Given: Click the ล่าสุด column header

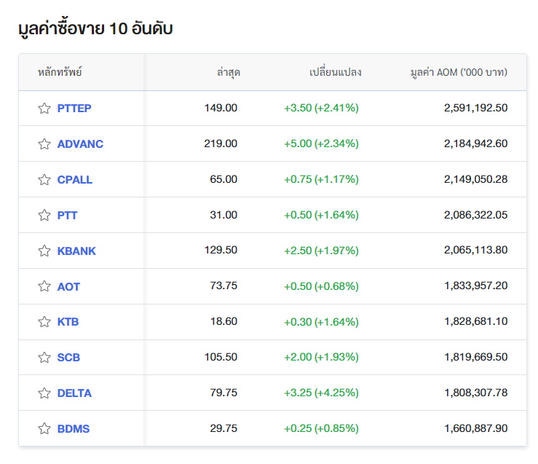Looking at the screenshot, I should pos(228,72).
